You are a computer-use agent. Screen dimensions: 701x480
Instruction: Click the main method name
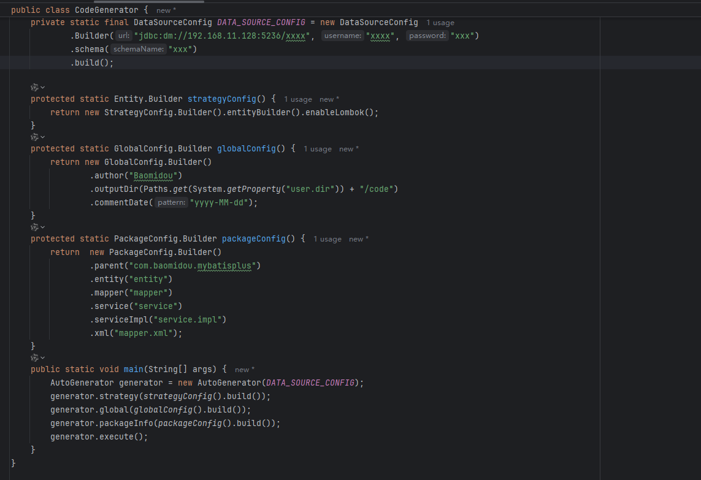click(x=133, y=369)
